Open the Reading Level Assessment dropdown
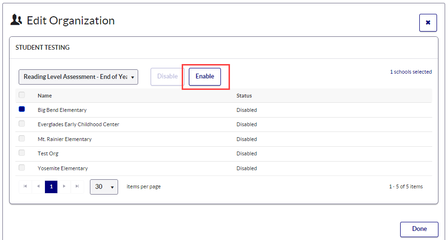Screen dimensions: 448x240 (78, 76)
